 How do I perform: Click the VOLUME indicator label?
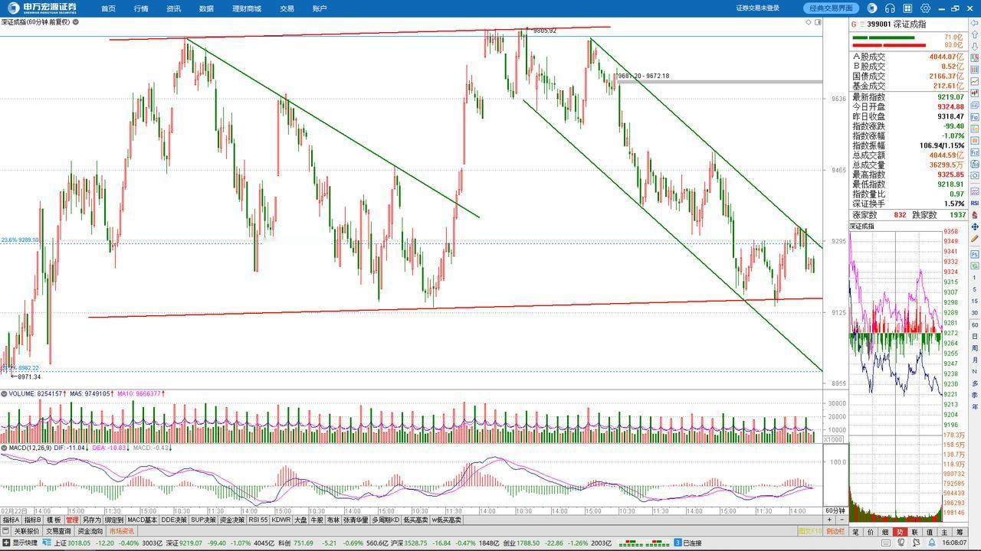(x=21, y=393)
